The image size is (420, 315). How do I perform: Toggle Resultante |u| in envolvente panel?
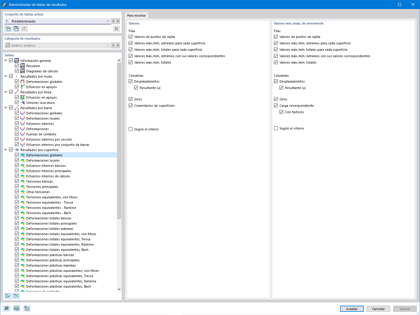click(x=281, y=88)
